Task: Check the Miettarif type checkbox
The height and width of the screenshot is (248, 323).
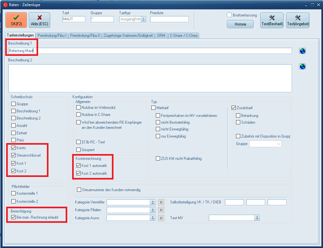Action: click(154, 108)
